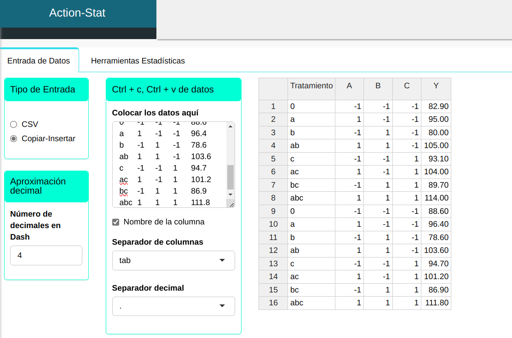The width and height of the screenshot is (512, 338).
Task: Select the cell with value 114.00
Action: [x=436, y=198]
